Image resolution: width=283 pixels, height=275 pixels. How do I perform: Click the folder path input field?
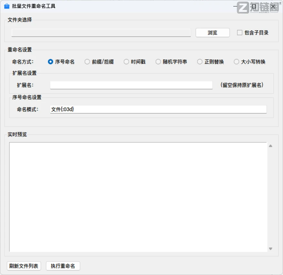pyautogui.click(x=101, y=33)
